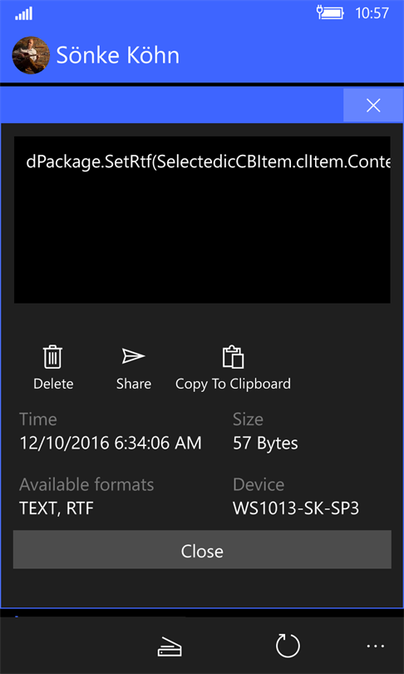The image size is (404, 674).
Task: Select the TEXT, RTF formats value
Action: point(57,509)
